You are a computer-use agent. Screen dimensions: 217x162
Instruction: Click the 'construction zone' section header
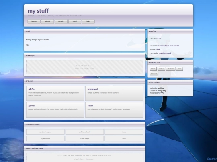point(84,148)
